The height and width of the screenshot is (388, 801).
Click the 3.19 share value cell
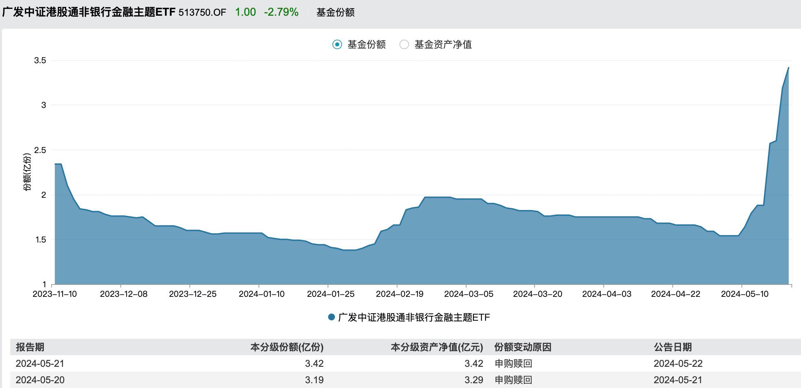coord(314,380)
